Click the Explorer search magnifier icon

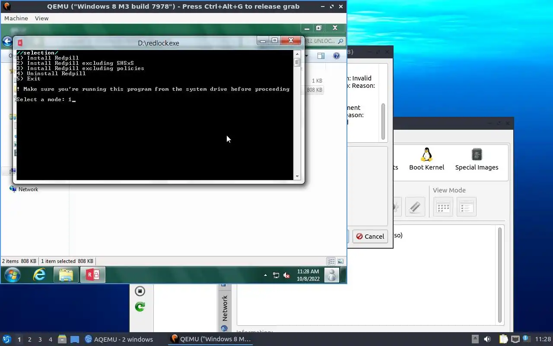click(x=340, y=41)
